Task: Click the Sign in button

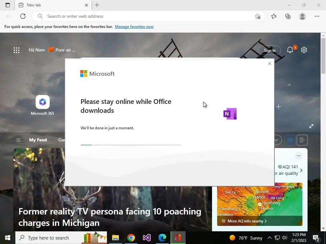Action: point(269,51)
